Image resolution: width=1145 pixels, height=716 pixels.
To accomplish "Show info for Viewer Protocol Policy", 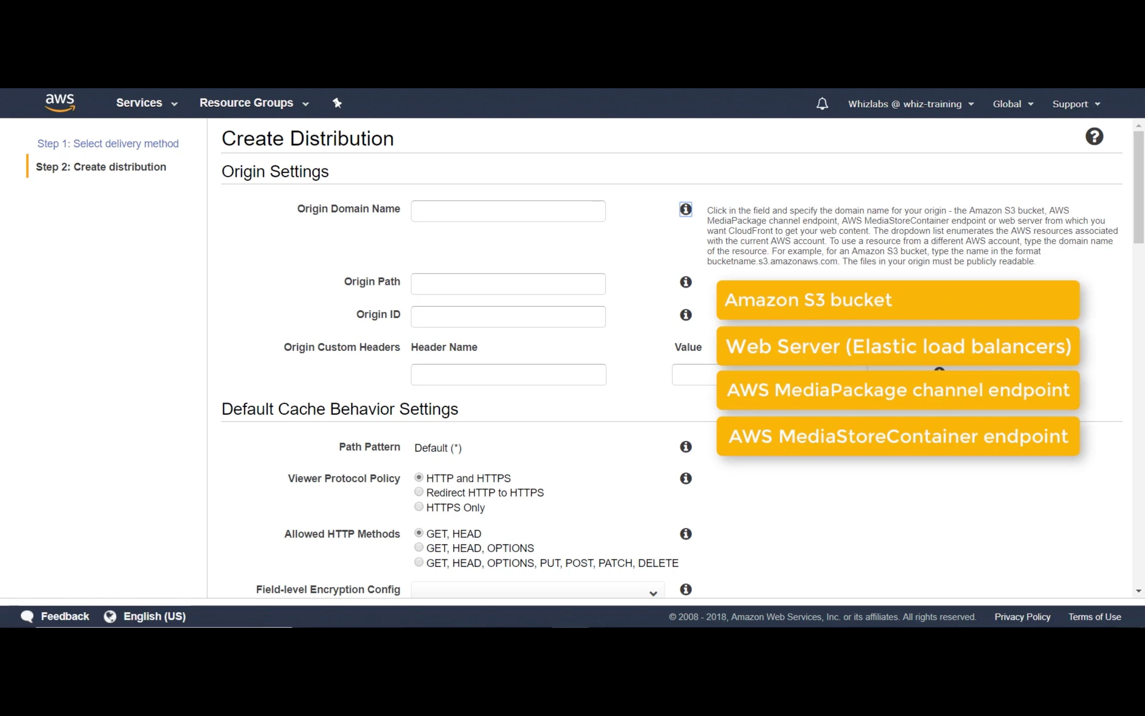I will click(x=686, y=478).
